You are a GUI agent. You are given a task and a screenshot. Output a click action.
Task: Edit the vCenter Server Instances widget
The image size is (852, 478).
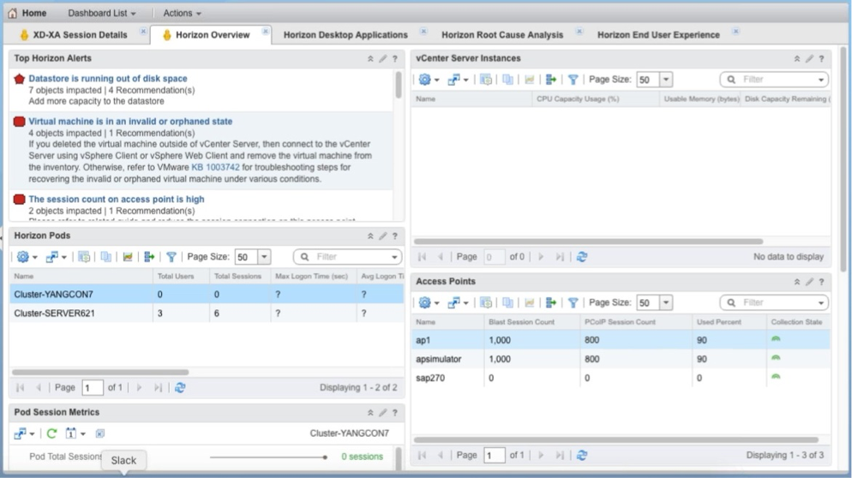click(x=809, y=58)
